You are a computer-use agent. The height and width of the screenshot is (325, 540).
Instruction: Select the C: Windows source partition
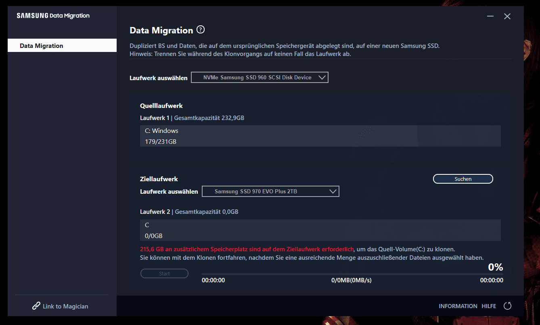pyautogui.click(x=320, y=136)
